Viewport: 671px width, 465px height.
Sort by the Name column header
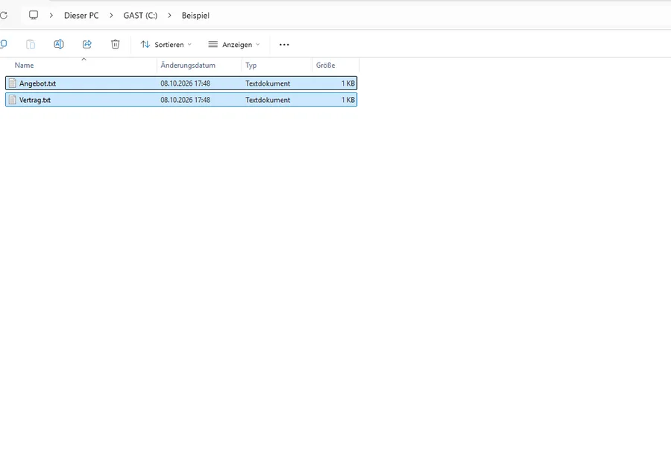coord(24,65)
